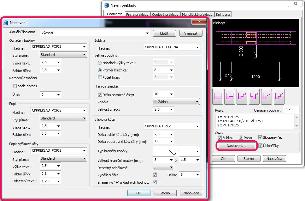Close the Nastavení dialog
305x201 pixels.
(199, 21)
